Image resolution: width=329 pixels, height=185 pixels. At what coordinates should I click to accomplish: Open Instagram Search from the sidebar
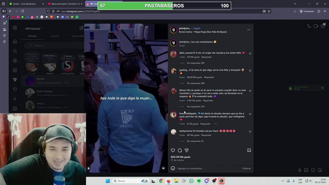coord(15,51)
